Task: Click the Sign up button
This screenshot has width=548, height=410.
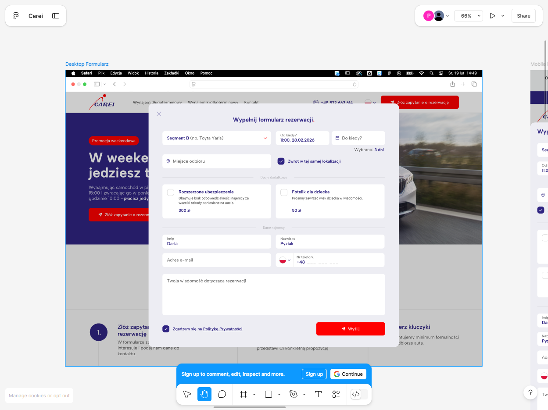Action: (x=314, y=374)
